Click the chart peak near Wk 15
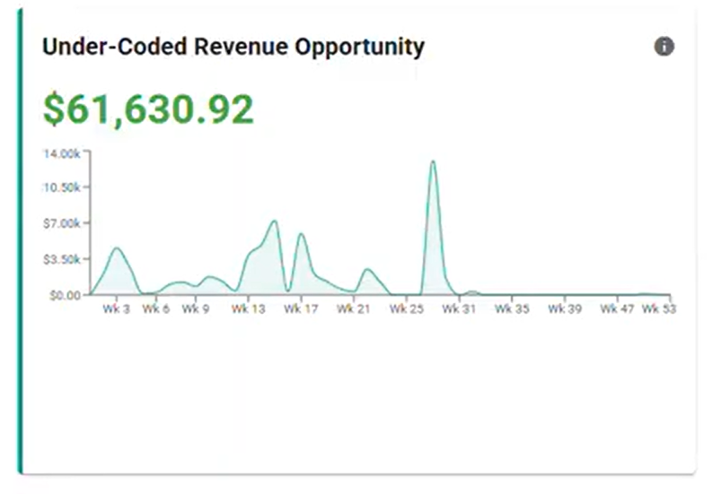Viewport: 713px width, 494px height. pos(274,221)
